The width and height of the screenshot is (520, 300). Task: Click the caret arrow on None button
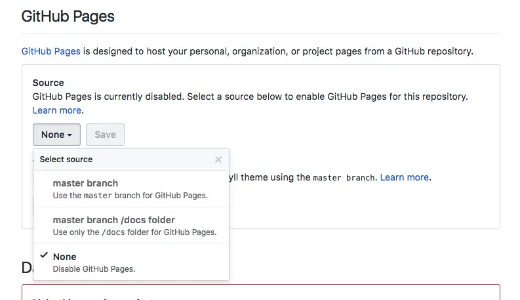pyautogui.click(x=70, y=135)
